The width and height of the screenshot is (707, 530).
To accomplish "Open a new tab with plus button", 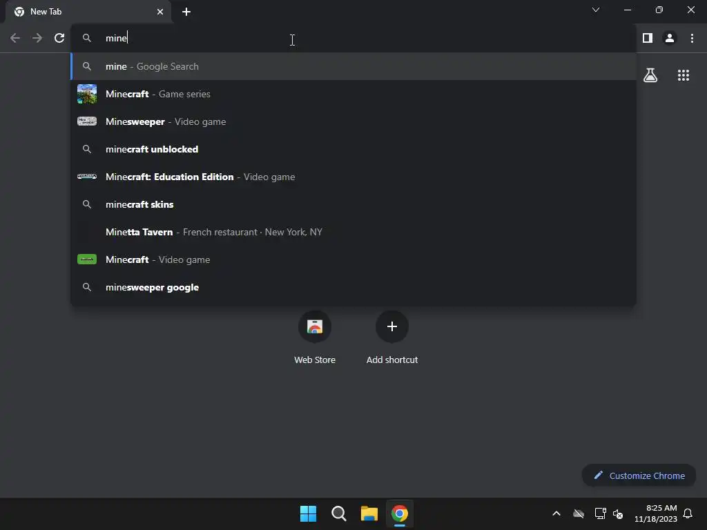I will pos(186,12).
